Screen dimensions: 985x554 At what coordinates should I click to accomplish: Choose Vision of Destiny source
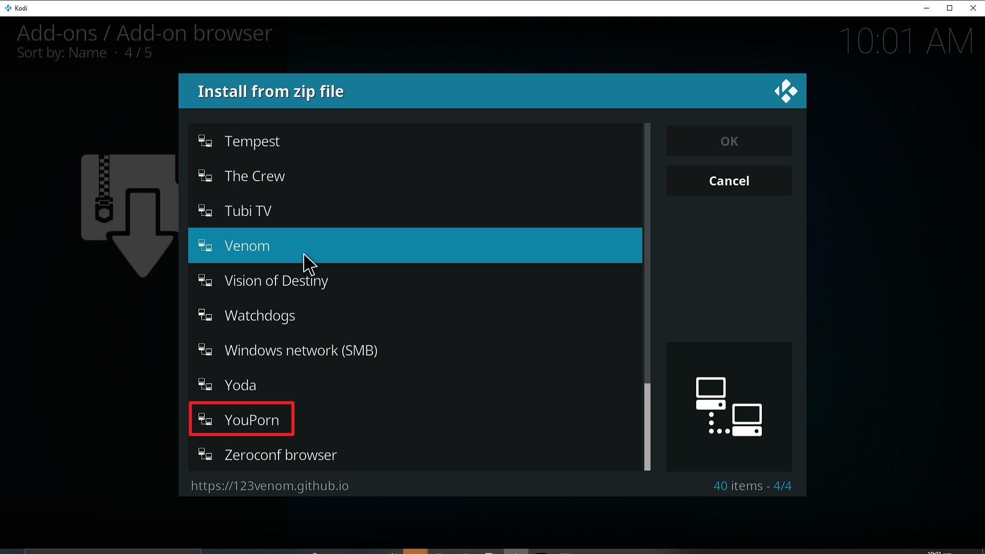[415, 281]
